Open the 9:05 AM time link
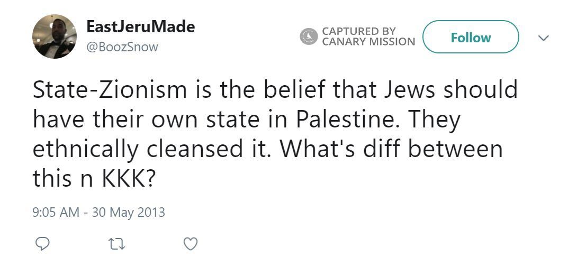577x266 pixels. click(x=56, y=213)
